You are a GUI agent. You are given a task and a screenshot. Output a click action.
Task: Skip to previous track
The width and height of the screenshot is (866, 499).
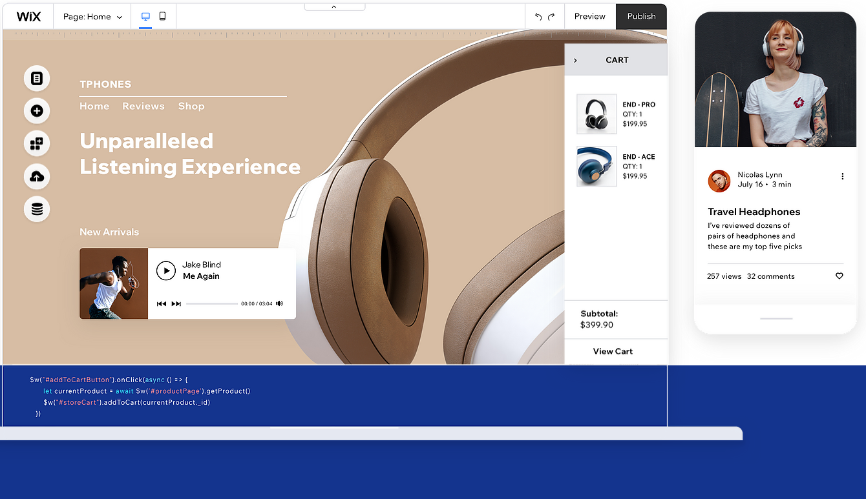coord(162,303)
